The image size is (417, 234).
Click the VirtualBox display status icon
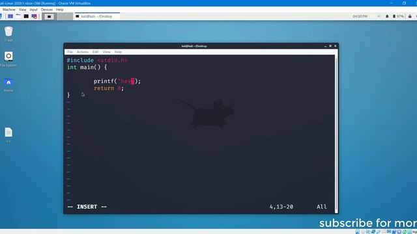point(389,232)
